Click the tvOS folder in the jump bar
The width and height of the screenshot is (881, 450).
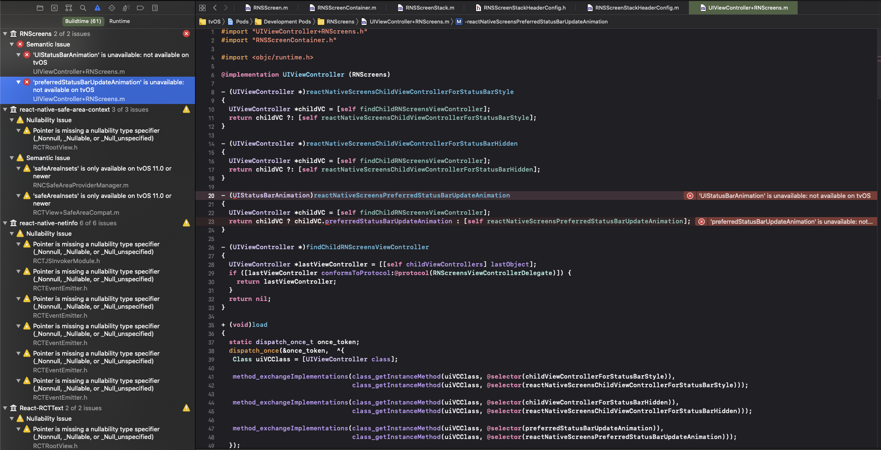click(211, 22)
